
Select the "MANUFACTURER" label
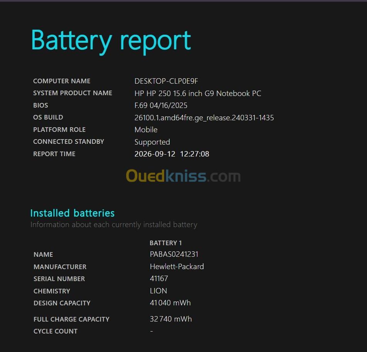pos(60,267)
